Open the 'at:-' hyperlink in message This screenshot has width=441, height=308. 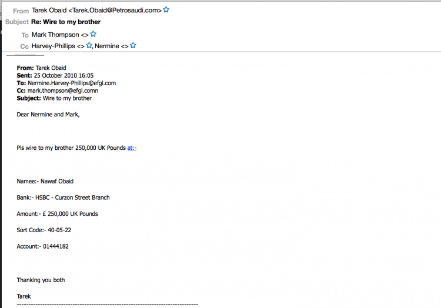click(x=132, y=148)
